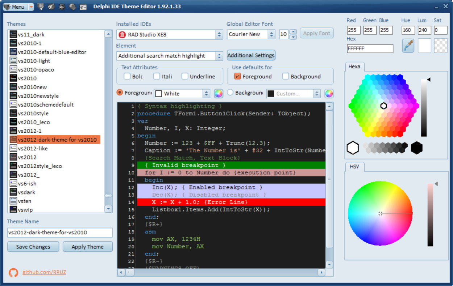
Task: Uncheck Use defaults for Foreground
Action: [x=237, y=76]
